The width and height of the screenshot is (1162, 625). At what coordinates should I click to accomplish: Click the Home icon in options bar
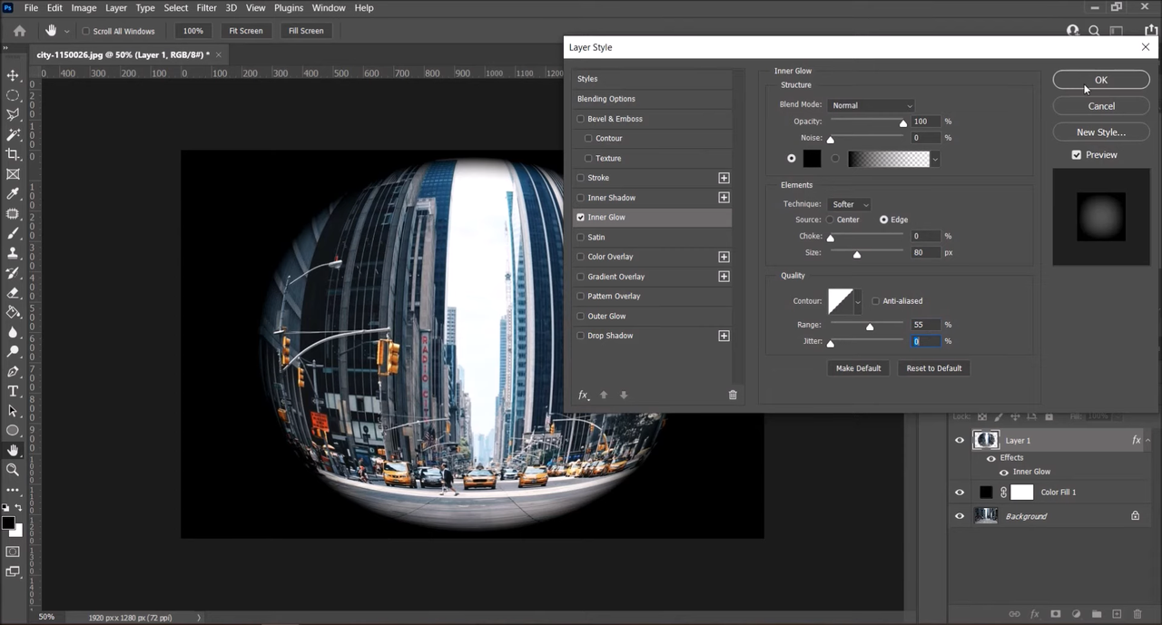pyautogui.click(x=19, y=31)
